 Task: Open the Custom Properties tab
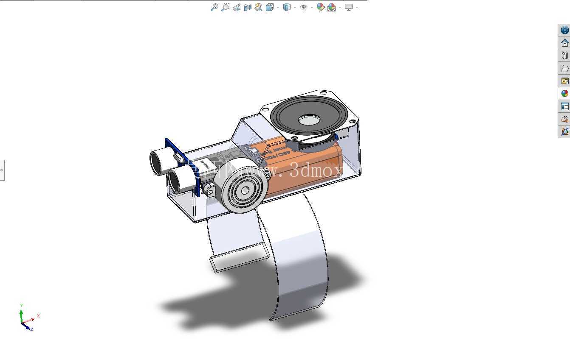pos(564,106)
